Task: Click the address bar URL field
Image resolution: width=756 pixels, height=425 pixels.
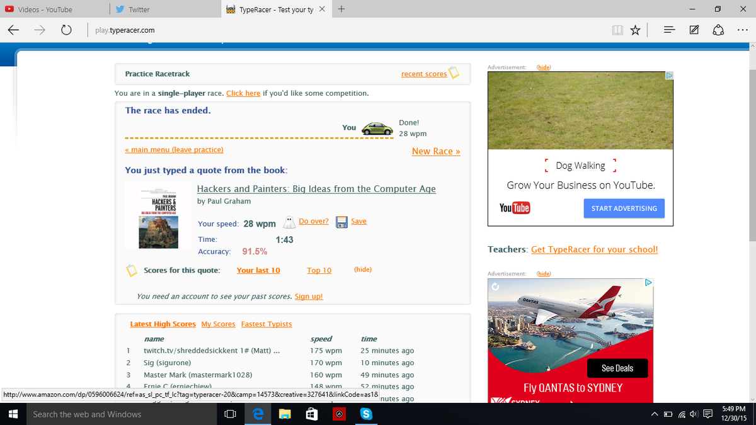Action: 346,30
